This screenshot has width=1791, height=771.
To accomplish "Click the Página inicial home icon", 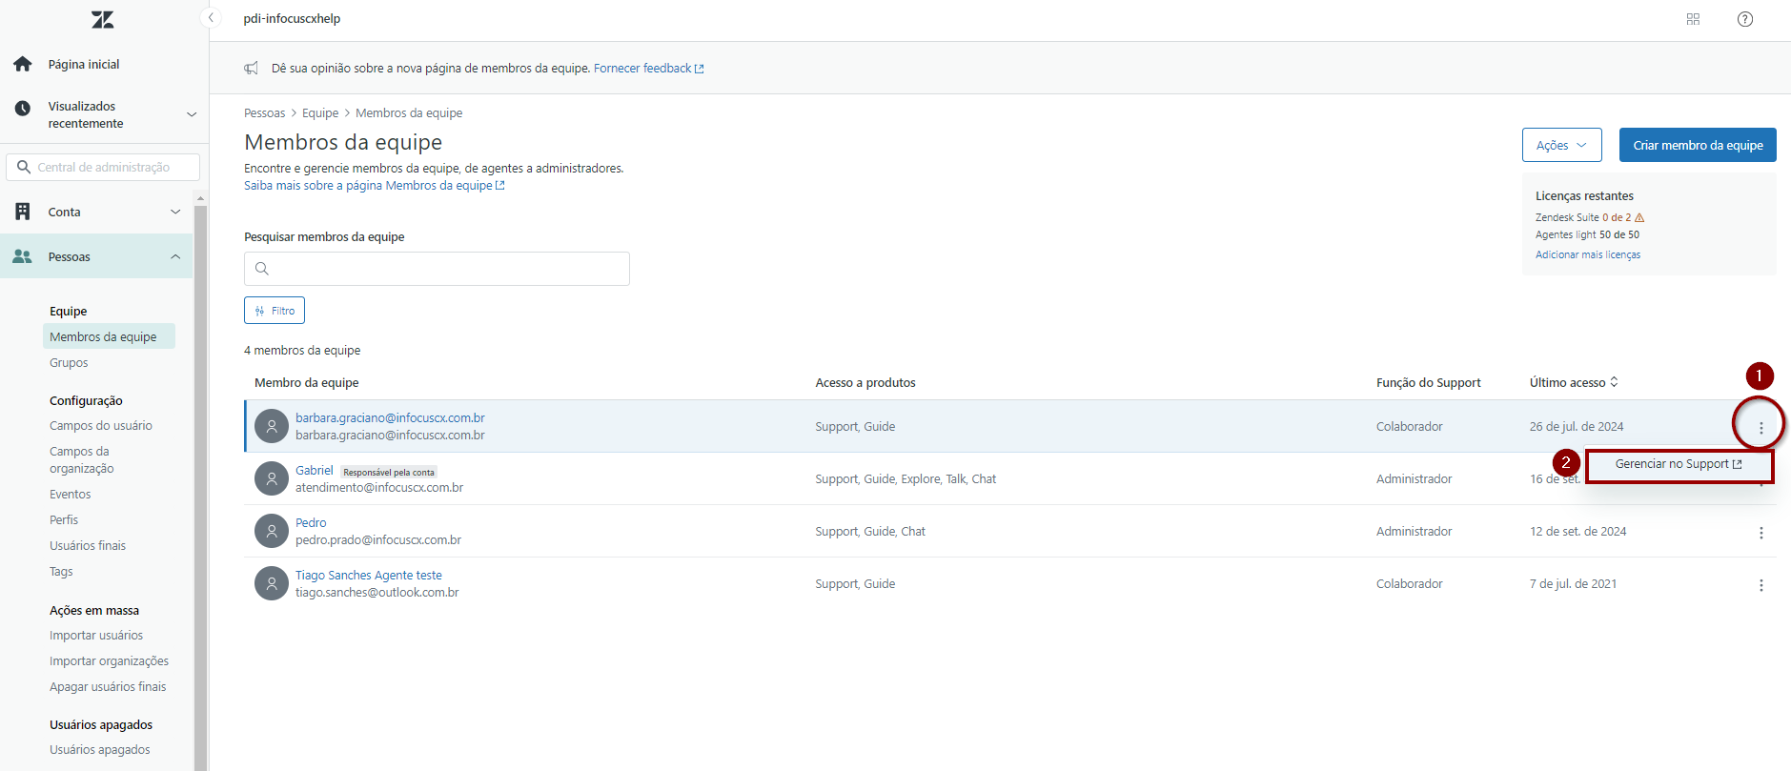I will [x=23, y=64].
